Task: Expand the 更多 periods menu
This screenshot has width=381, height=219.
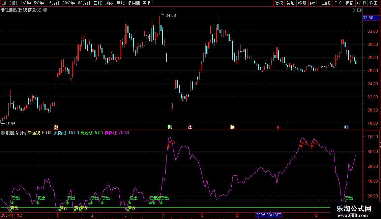Action: (x=148, y=3)
